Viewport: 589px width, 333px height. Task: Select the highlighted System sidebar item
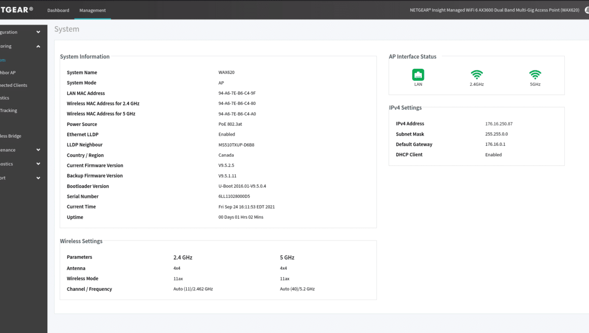(3, 60)
